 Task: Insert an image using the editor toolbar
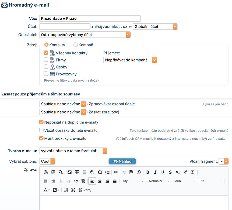(x=69, y=172)
